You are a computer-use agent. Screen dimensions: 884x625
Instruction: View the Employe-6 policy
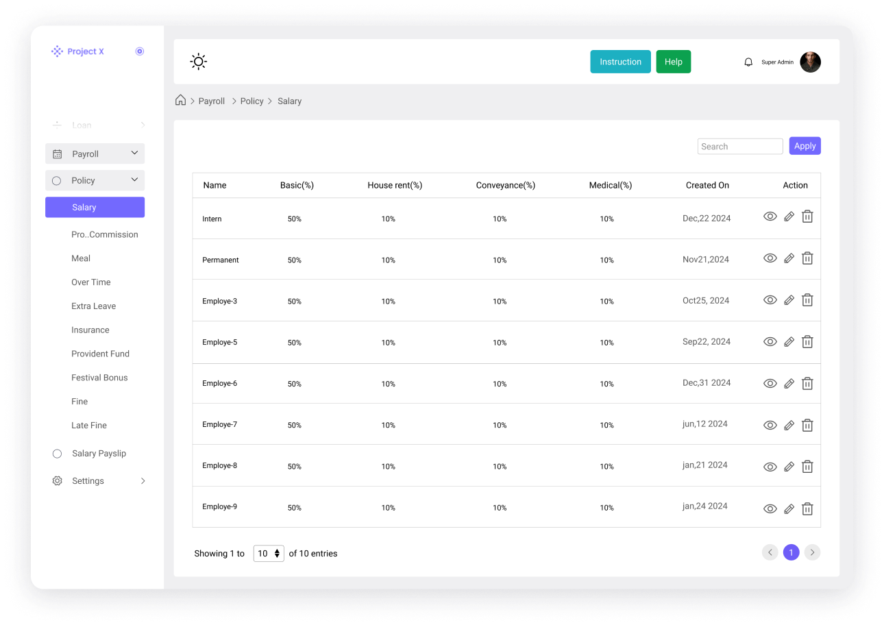[x=770, y=384]
